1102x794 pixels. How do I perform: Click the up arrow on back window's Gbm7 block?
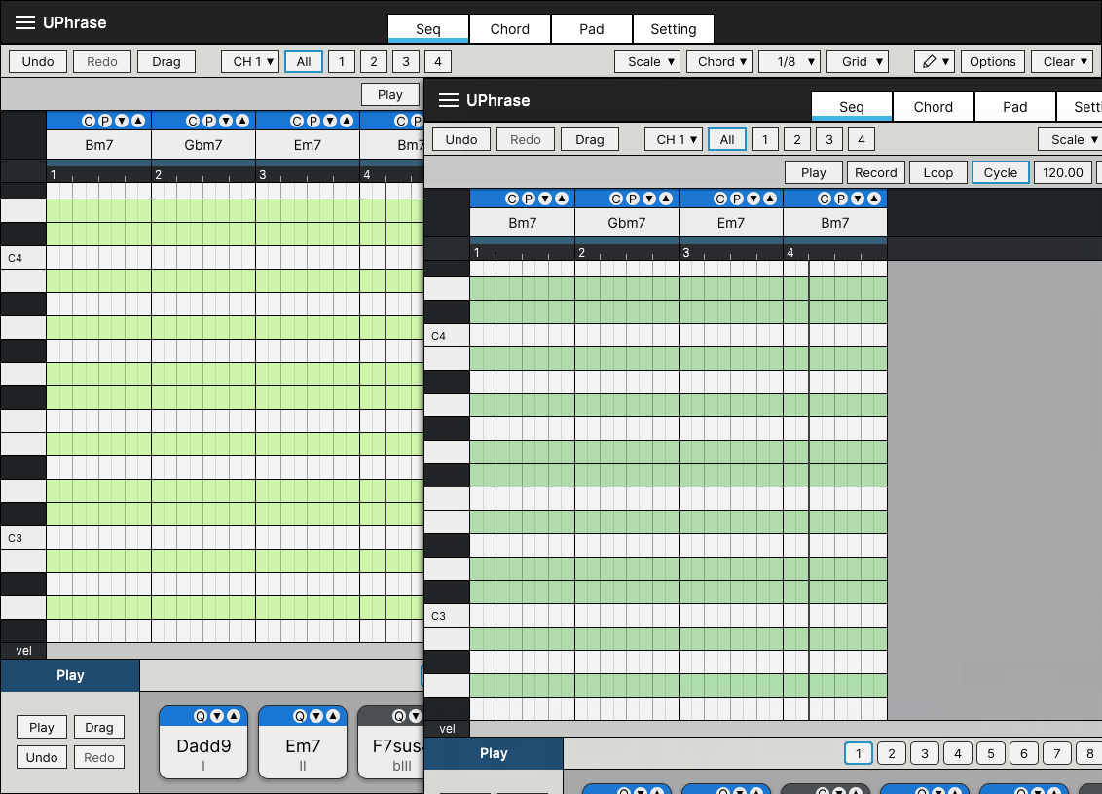click(242, 121)
